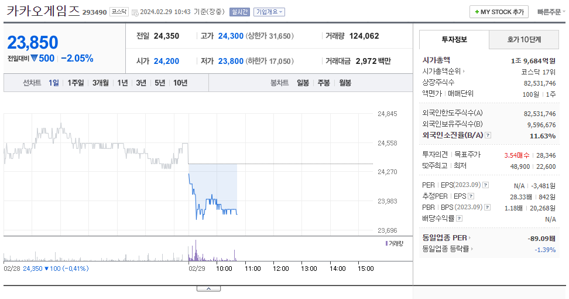Click the 02/28 previous close summary

[46, 269]
